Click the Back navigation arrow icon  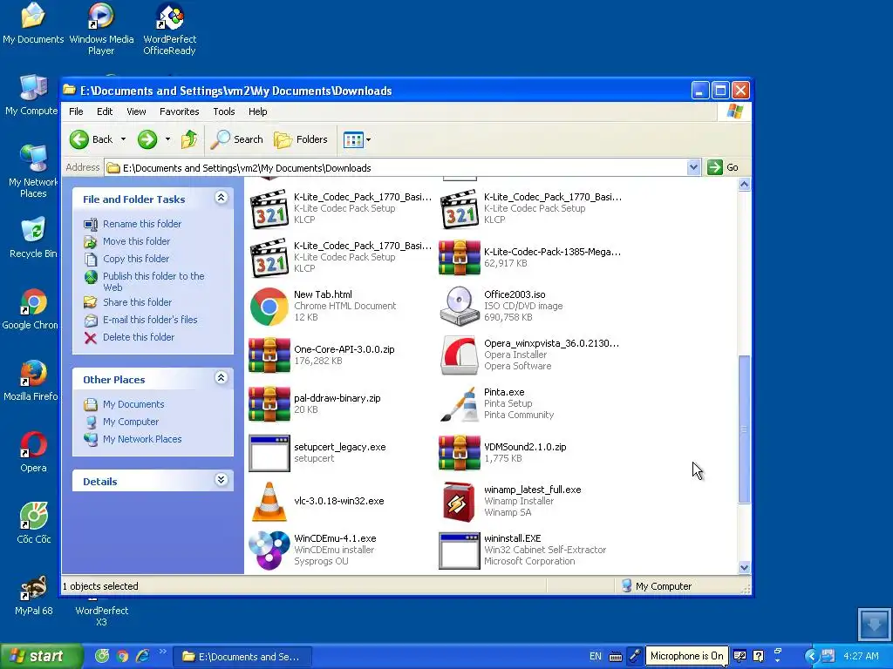click(79, 139)
